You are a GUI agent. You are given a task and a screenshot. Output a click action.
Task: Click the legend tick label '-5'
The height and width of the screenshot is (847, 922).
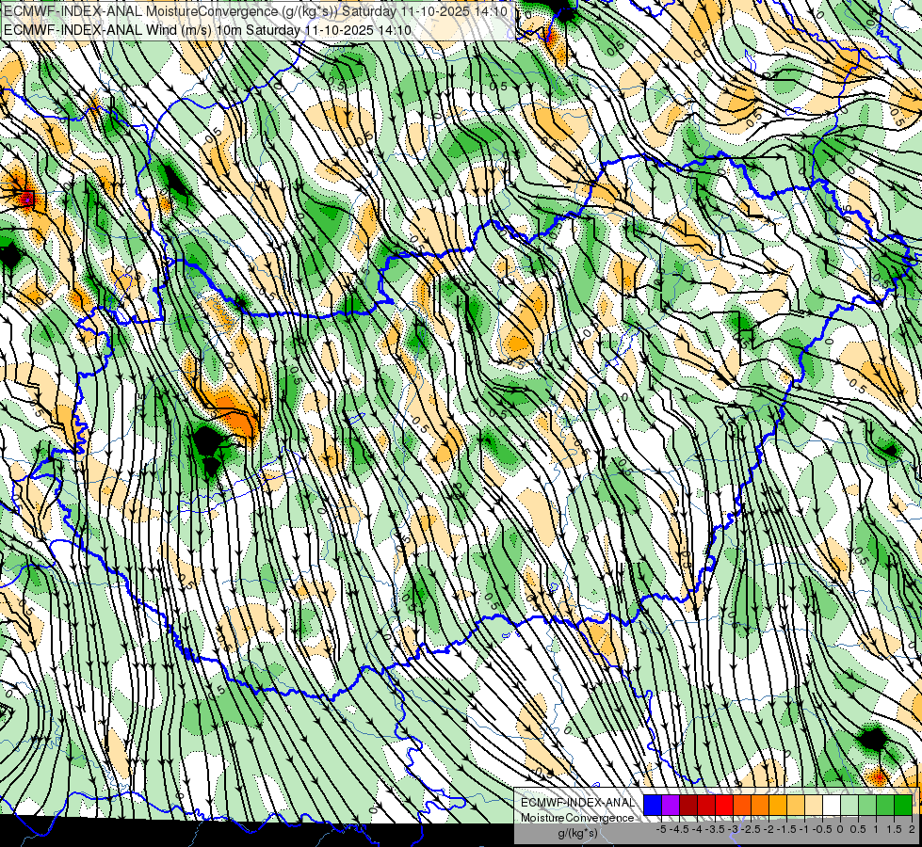[x=661, y=829]
